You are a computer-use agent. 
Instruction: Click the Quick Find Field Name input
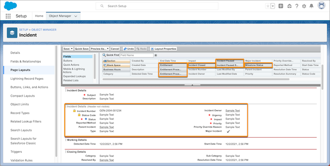click(137, 55)
